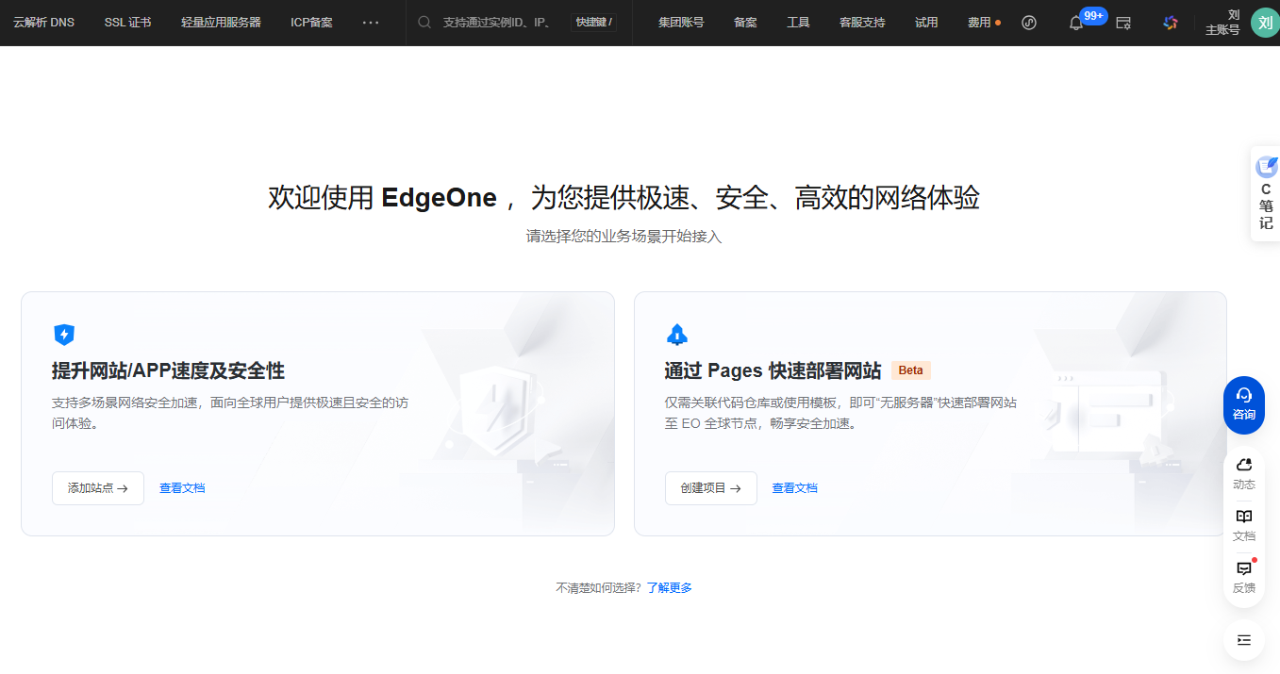Focus the instance ID search field

(x=498, y=23)
